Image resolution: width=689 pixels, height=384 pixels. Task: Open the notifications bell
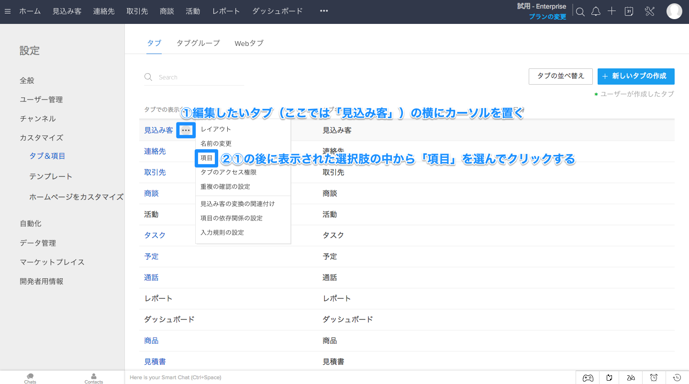596,12
